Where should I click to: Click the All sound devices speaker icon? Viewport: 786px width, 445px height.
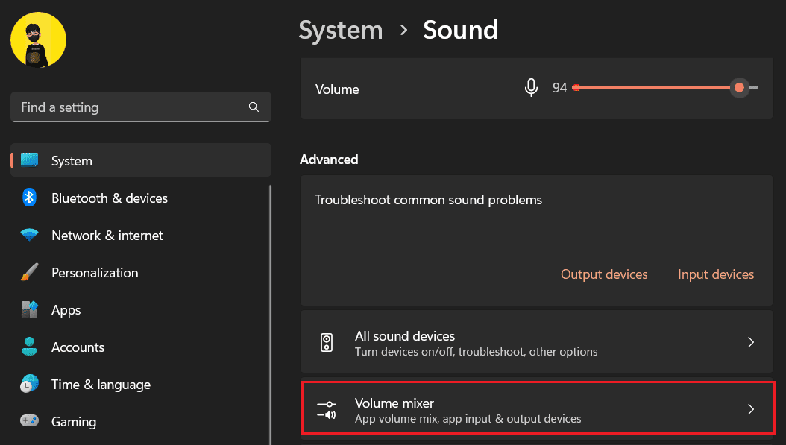(x=327, y=341)
